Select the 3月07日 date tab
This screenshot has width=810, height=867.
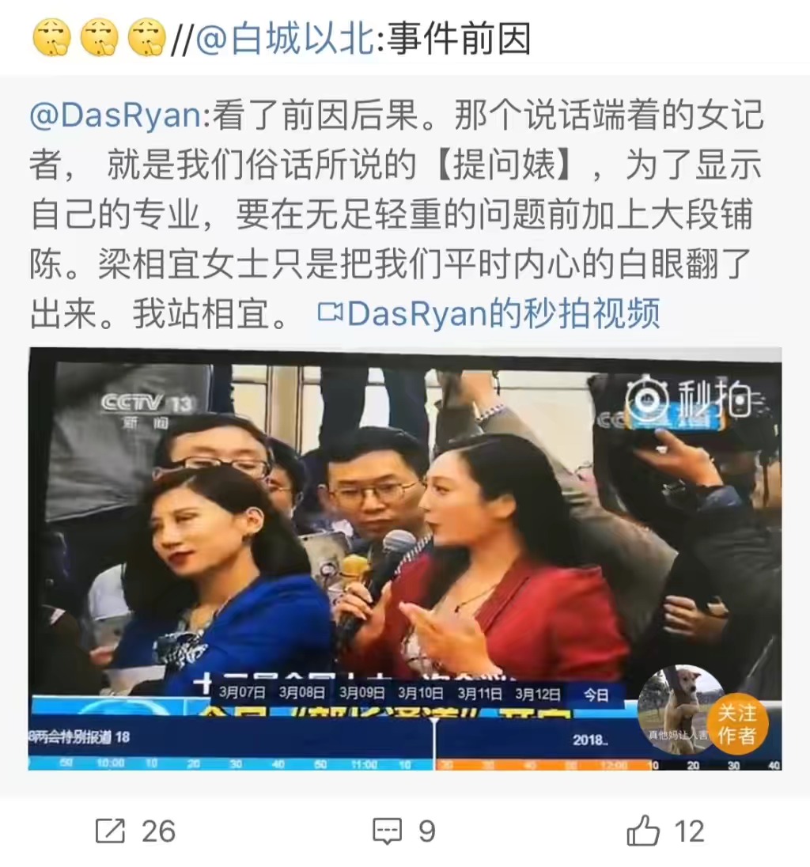pyautogui.click(x=242, y=692)
